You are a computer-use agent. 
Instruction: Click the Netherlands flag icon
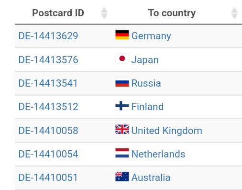coord(122,153)
